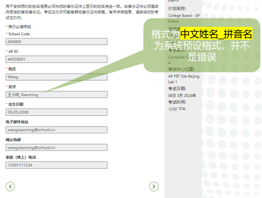Click the 考试中心位置 label in sidebar
Screen dimensions: 262x198
(181, 69)
